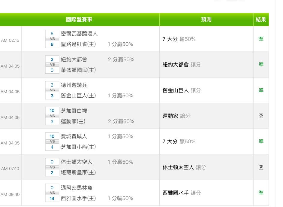Click the 1 分贏50% handicap beside 舊金山巨人(主)

click(x=120, y=96)
